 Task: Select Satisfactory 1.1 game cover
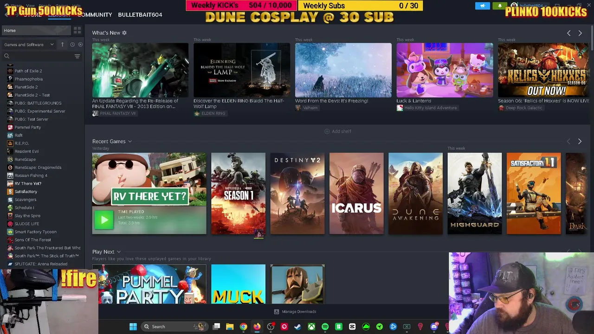pos(534,193)
